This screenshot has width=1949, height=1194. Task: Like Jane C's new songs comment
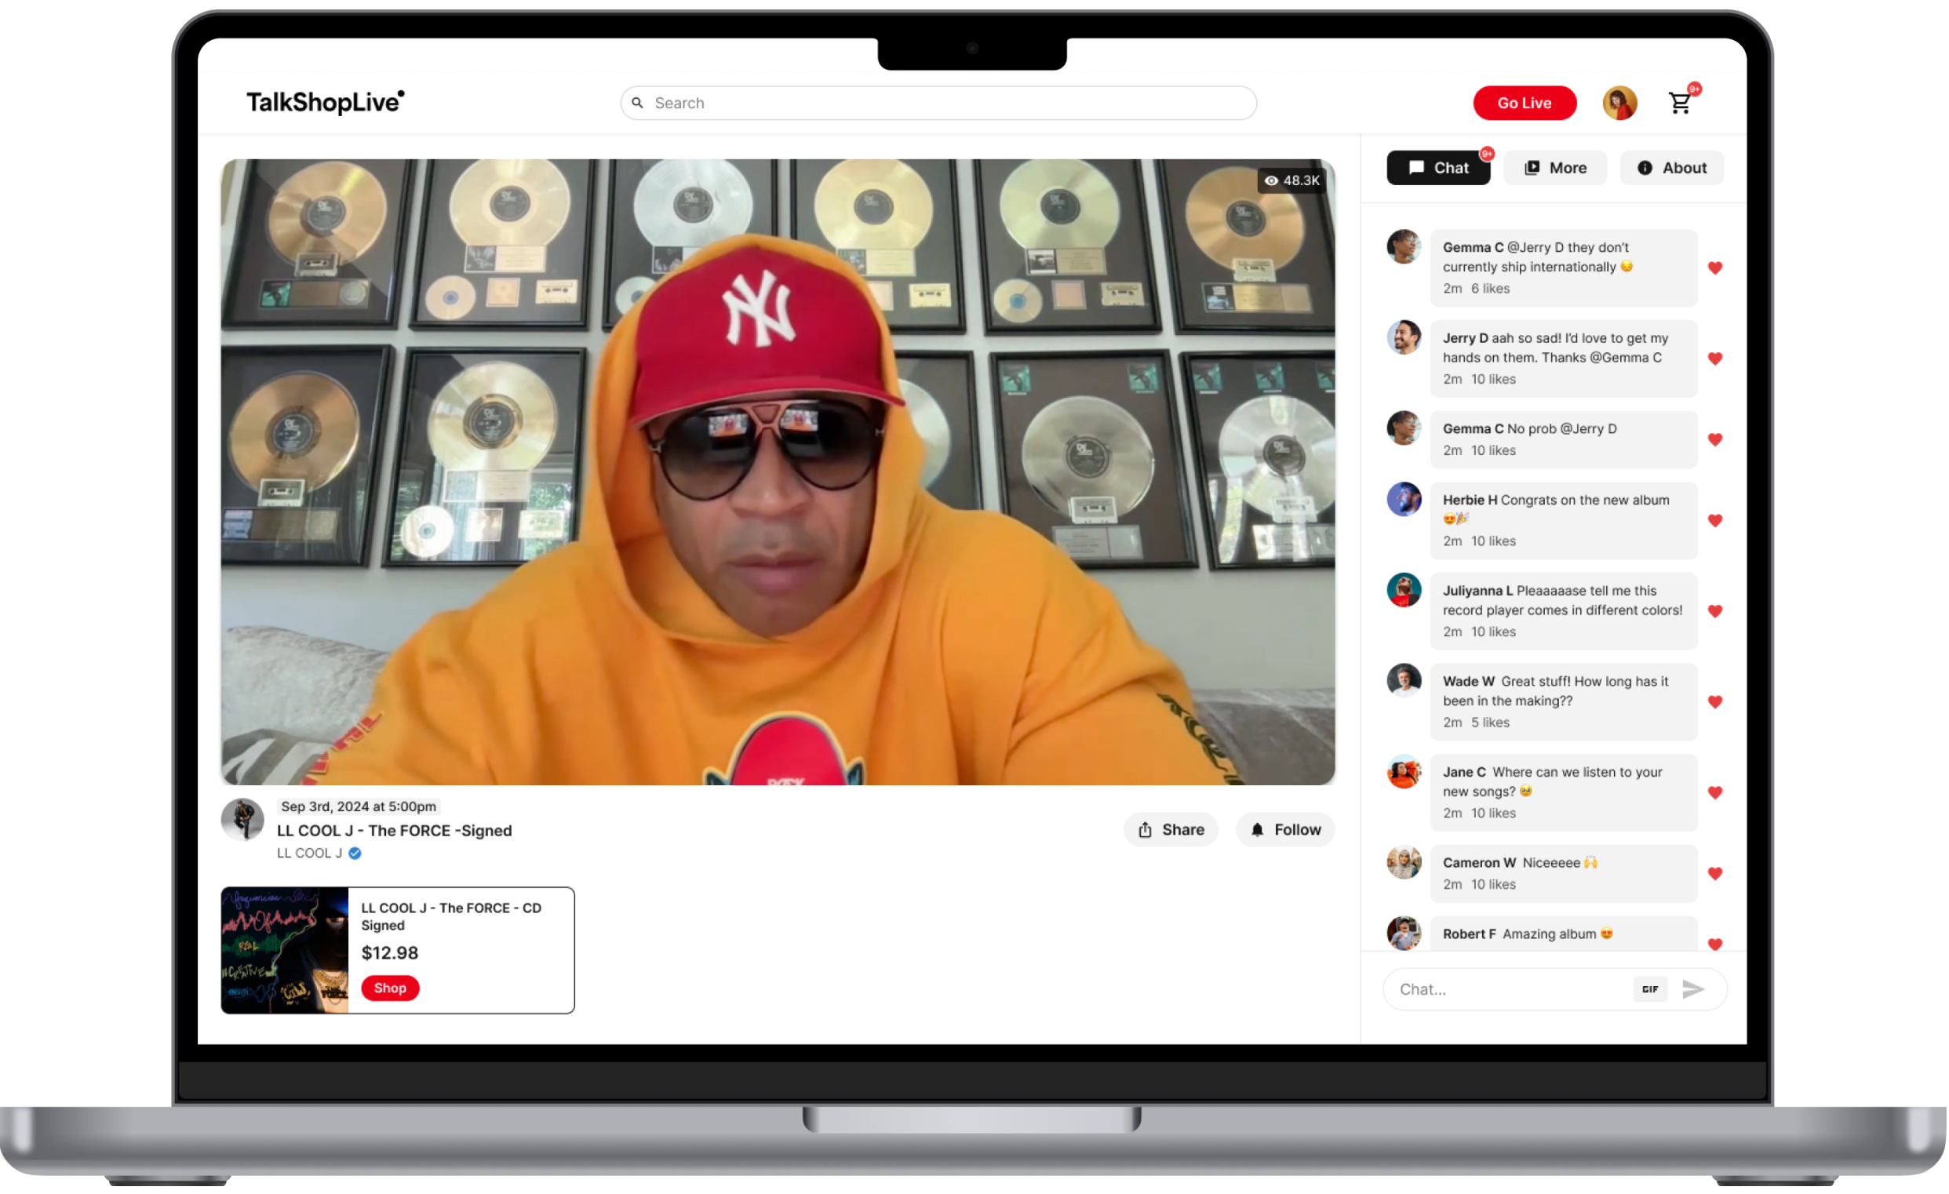click(1716, 793)
